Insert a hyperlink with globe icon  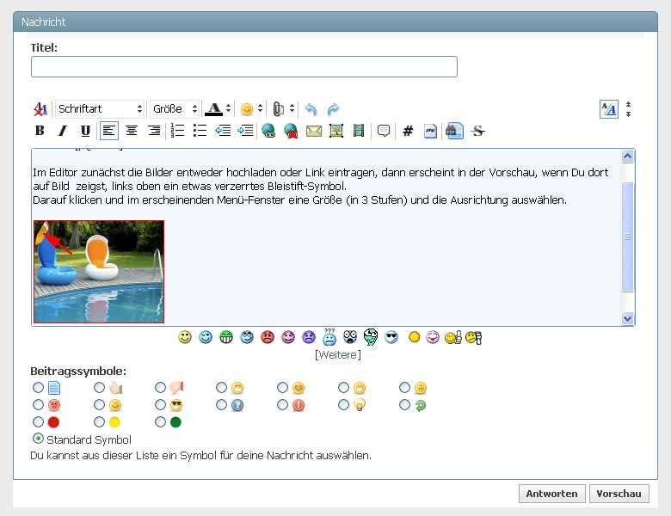[x=268, y=131]
